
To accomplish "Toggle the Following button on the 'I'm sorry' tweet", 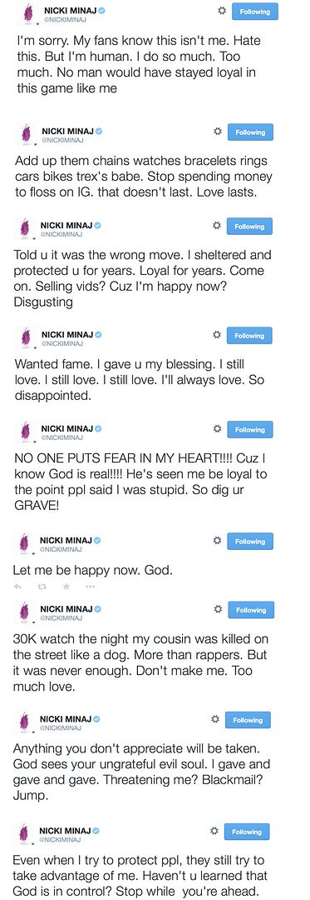I will pyautogui.click(x=255, y=12).
